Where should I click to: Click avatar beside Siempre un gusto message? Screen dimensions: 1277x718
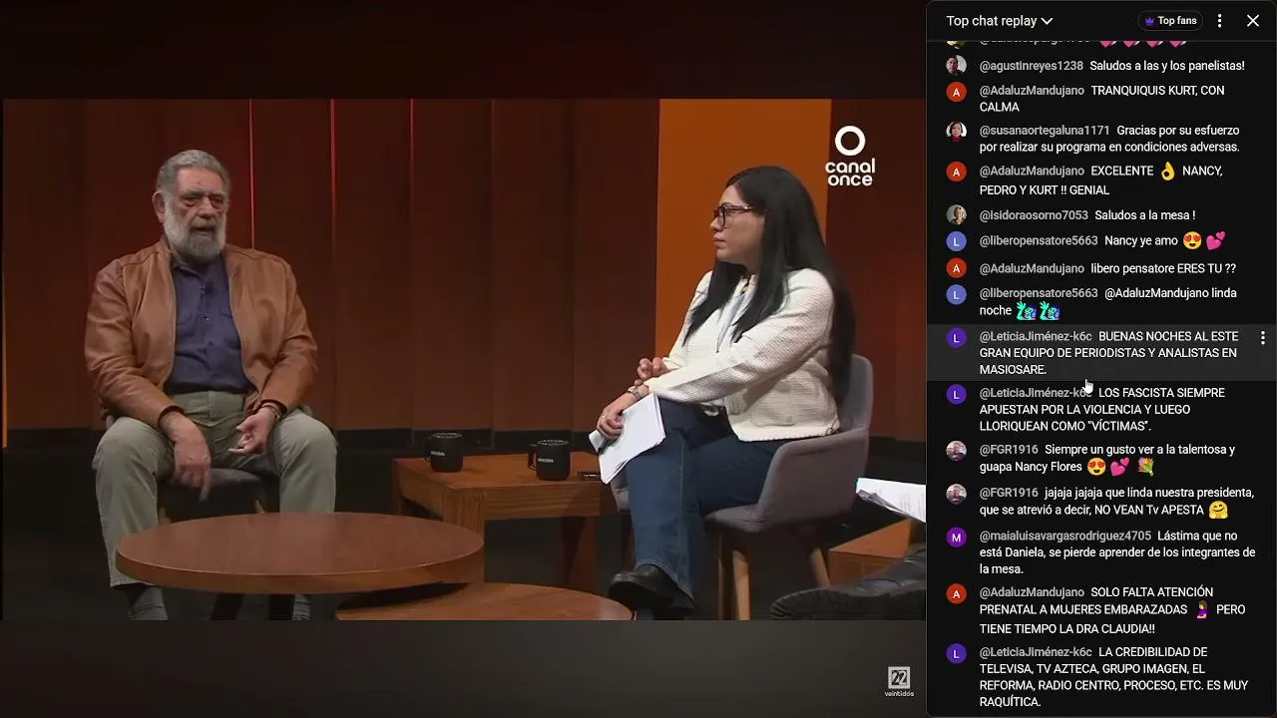(x=956, y=451)
